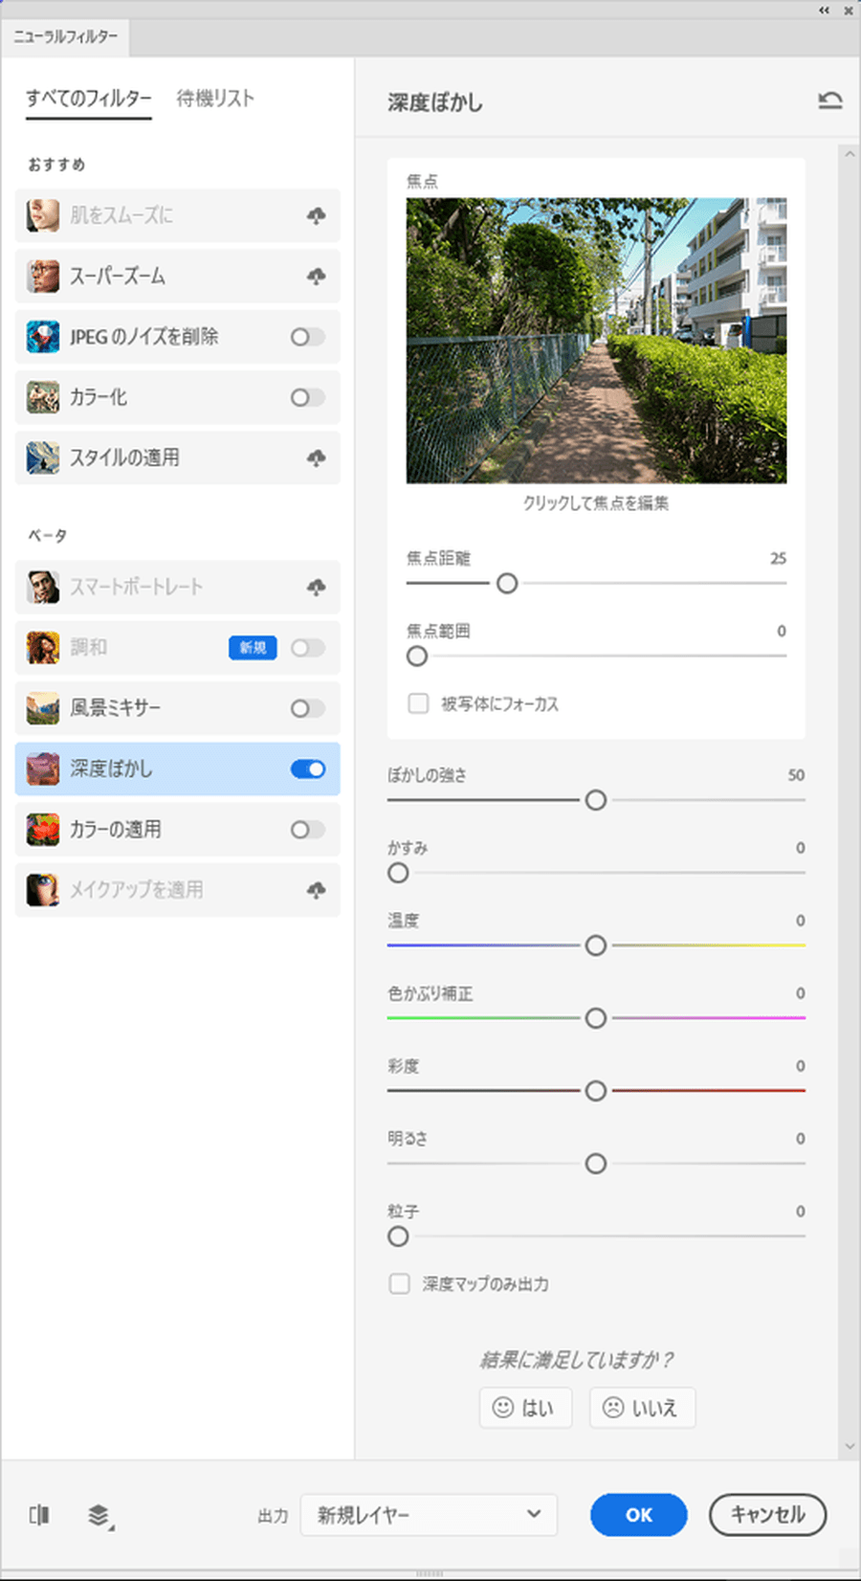This screenshot has width=861, height=1581.
Task: Reset 深度ぼかし parameters with undo arrow
Action: pyautogui.click(x=830, y=100)
